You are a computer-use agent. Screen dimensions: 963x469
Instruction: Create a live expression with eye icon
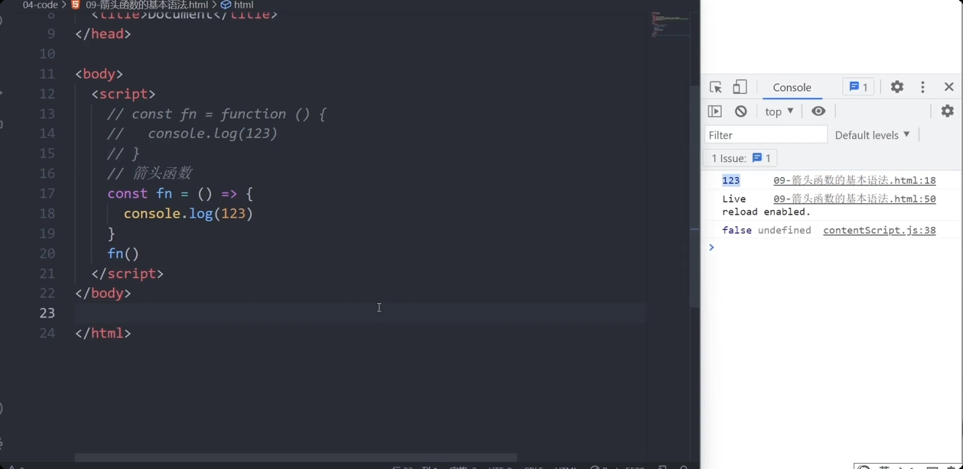818,112
